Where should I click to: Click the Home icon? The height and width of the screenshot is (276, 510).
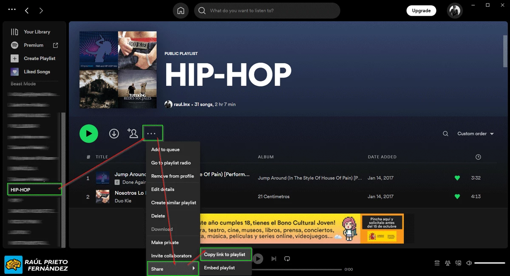181,11
